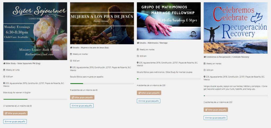Open the Grupo de Matrimonios banner image
Viewport: 271px width, 128px height.
[x=169, y=21]
